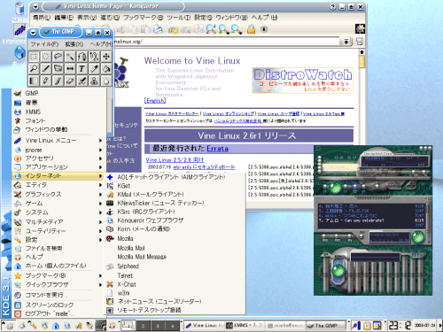Select the Fuzzy Select magic wand tool

[x=70, y=57]
